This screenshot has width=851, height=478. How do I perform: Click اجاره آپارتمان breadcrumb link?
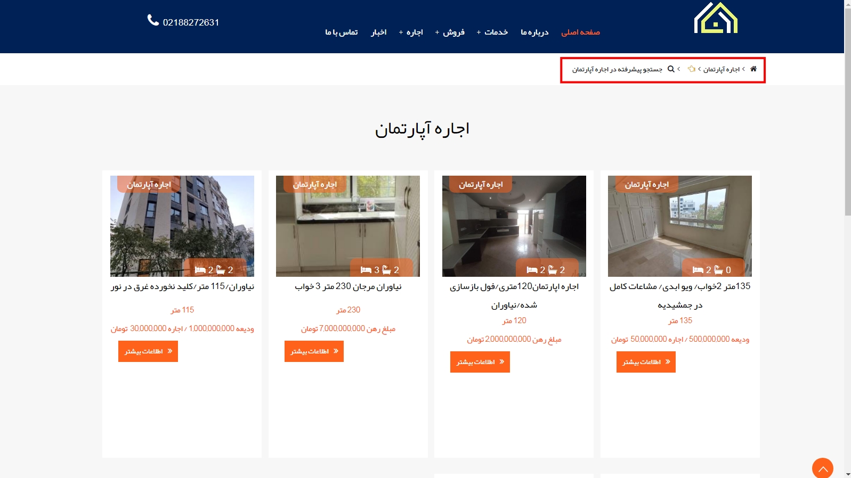(722, 69)
